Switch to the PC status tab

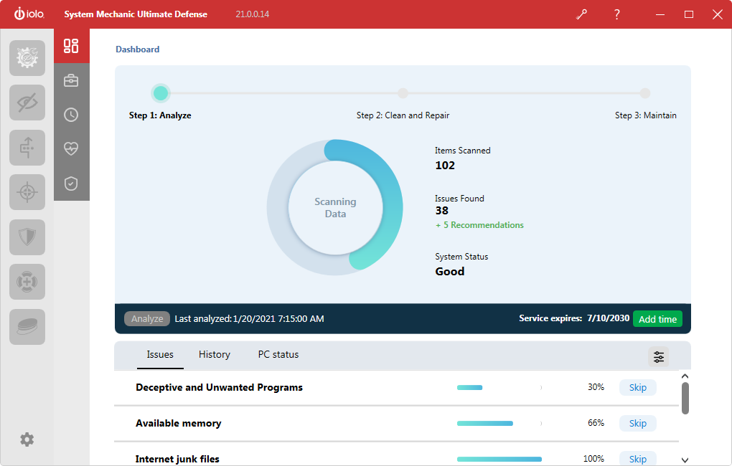click(x=278, y=354)
